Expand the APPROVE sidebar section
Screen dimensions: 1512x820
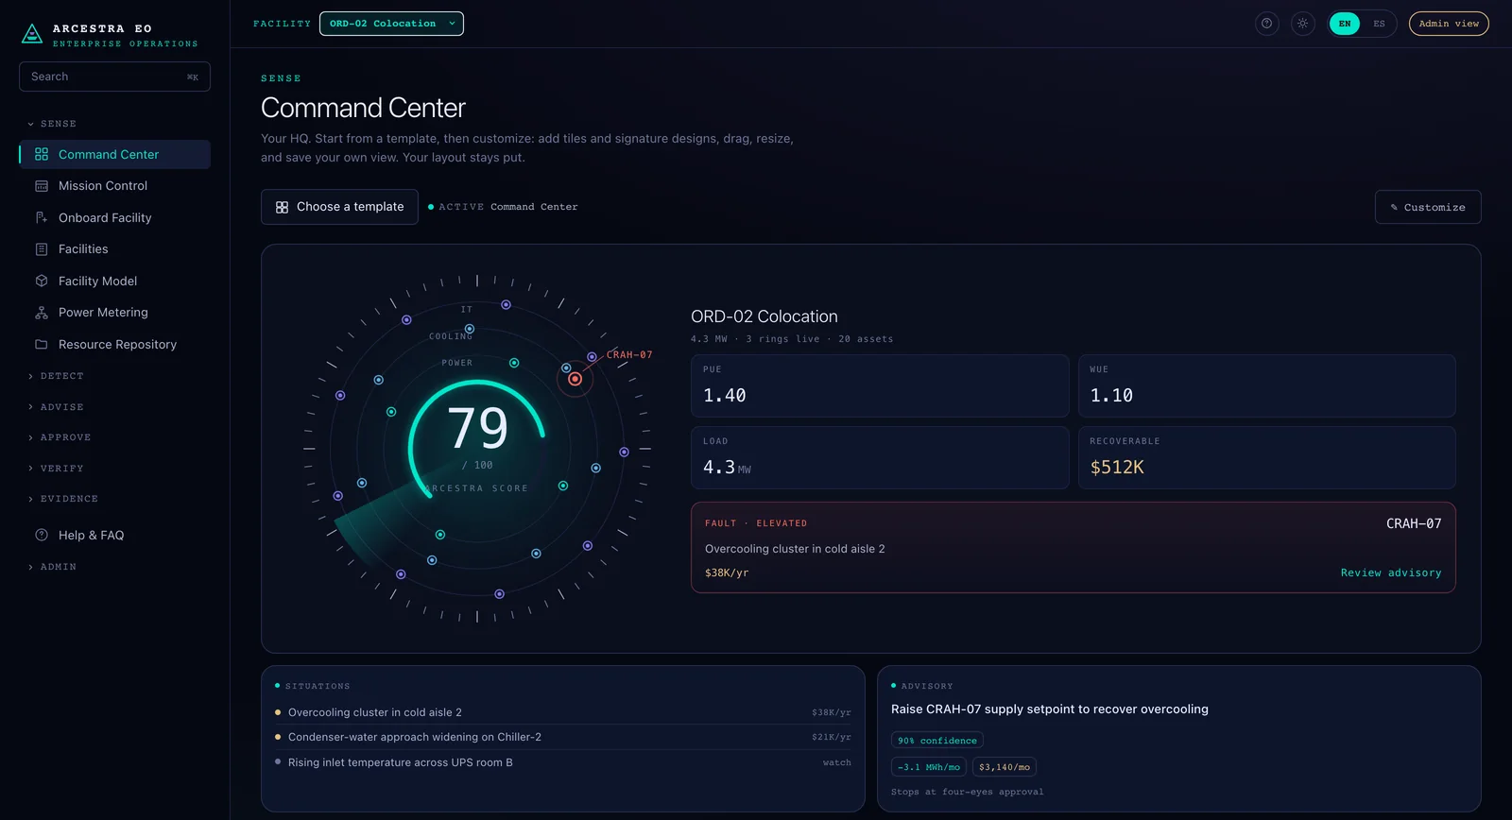(x=60, y=437)
